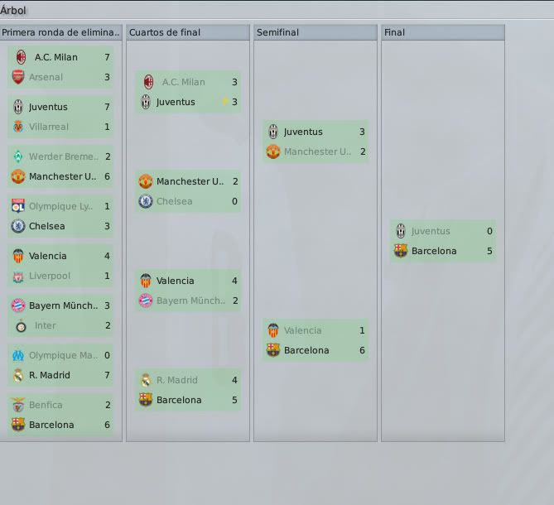
Task: Click the Villarreal club crest
Action: pos(18,127)
